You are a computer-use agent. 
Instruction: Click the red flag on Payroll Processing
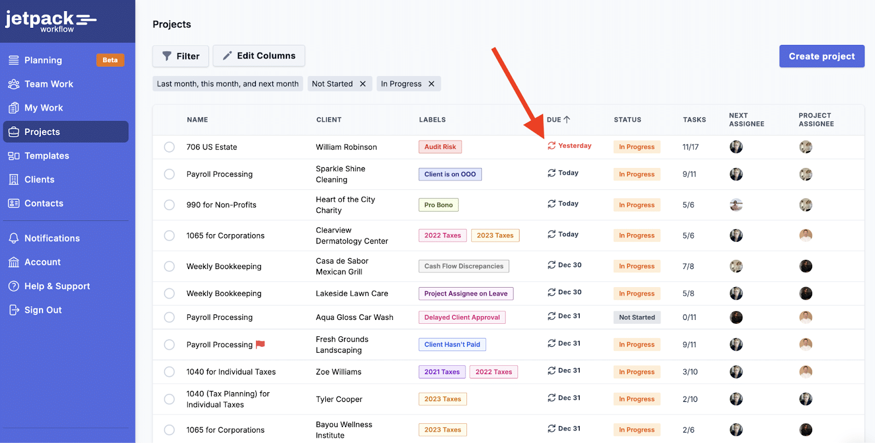tap(260, 345)
